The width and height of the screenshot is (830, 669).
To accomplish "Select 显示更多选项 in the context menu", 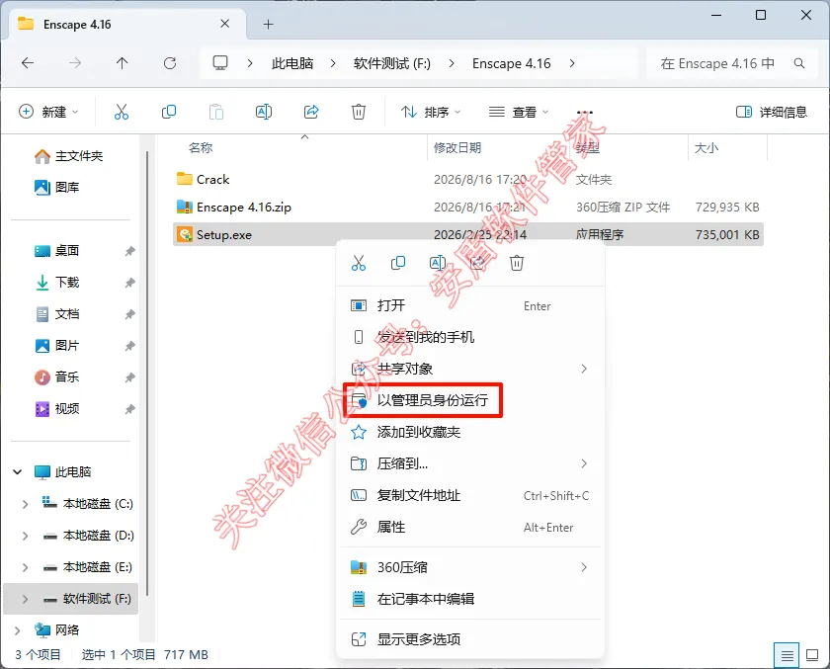I will [x=470, y=639].
